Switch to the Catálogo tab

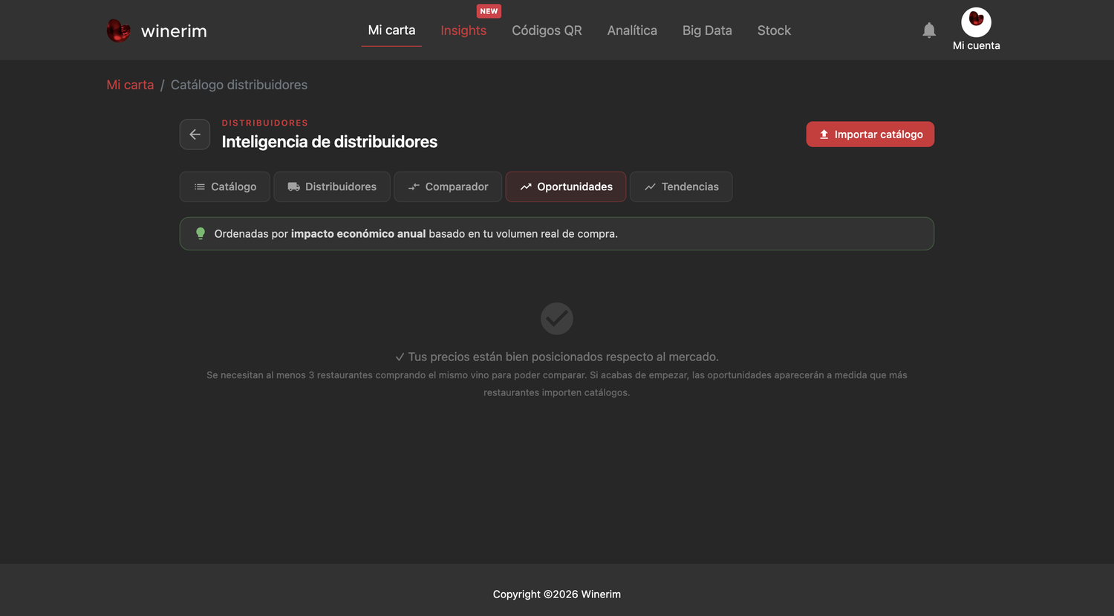(x=225, y=187)
